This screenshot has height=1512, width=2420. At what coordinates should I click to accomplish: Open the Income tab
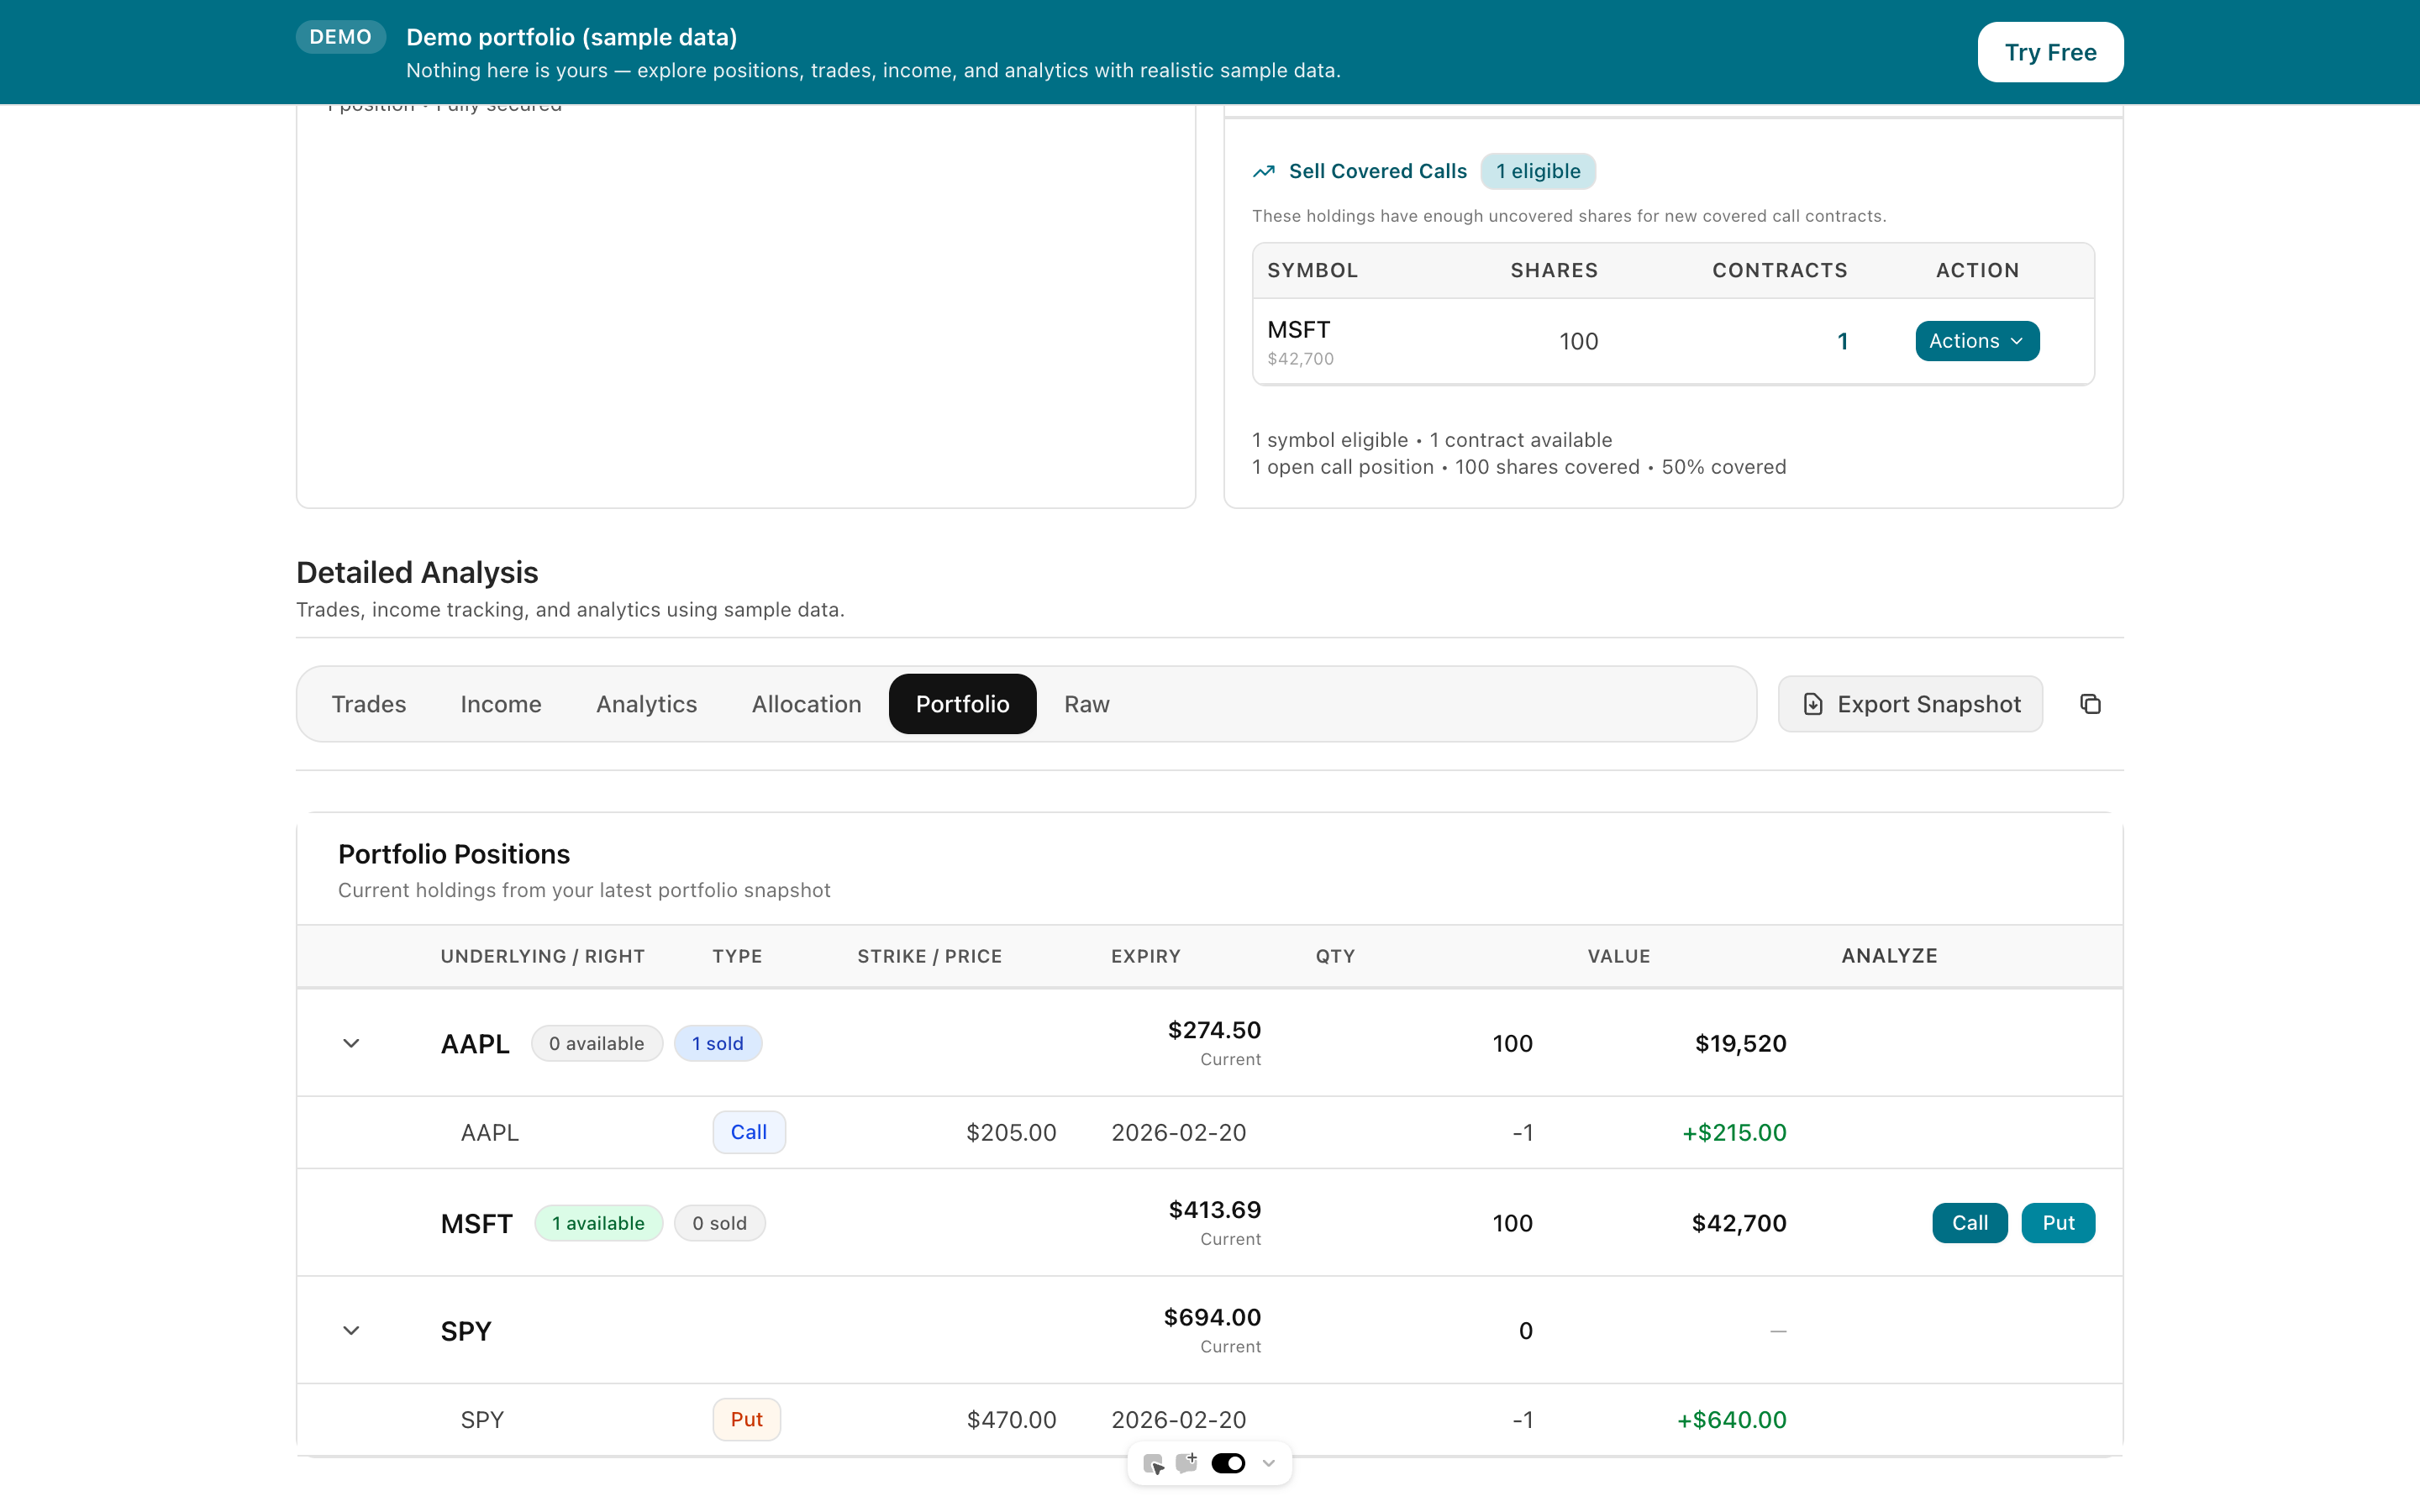[x=500, y=703]
